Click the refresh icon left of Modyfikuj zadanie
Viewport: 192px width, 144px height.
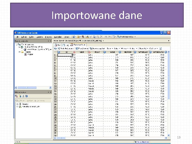[55, 49]
